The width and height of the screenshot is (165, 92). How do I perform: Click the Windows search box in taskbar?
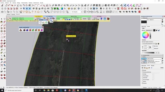coord(19,90)
